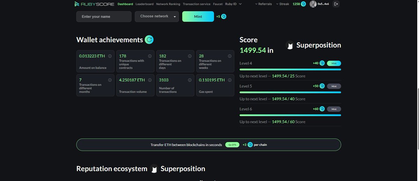Viewport: 419px width, 181px height.
Task: Click the Reputation ecosystem heading
Action: click(x=112, y=169)
